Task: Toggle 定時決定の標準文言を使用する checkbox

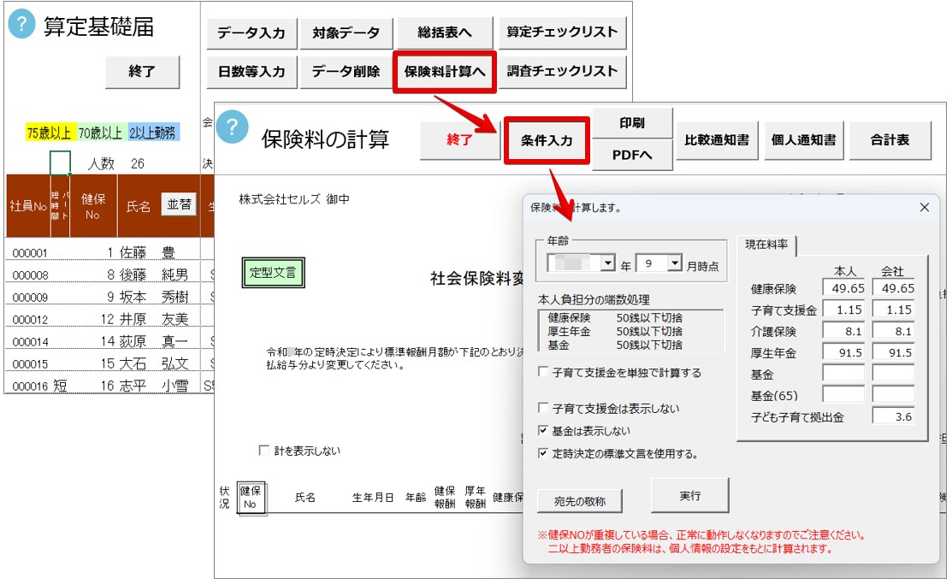Action: point(543,453)
